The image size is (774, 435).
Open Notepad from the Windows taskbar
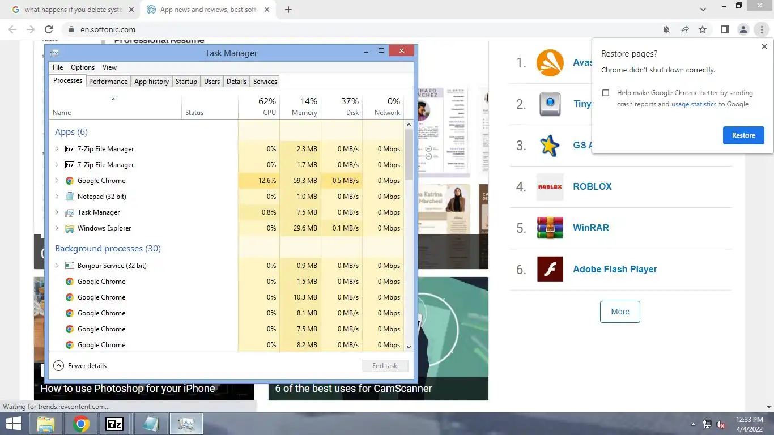(x=151, y=424)
